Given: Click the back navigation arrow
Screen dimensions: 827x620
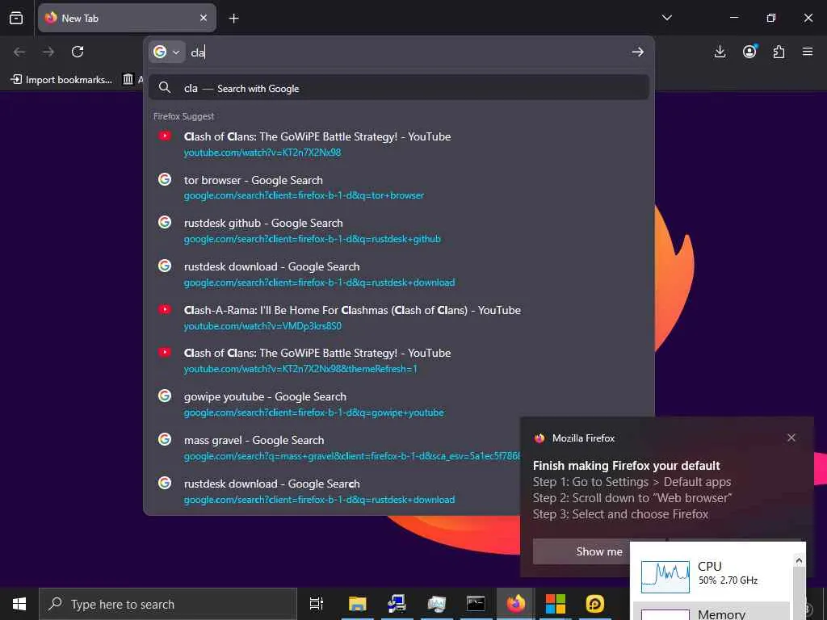Looking at the screenshot, I should click(19, 52).
